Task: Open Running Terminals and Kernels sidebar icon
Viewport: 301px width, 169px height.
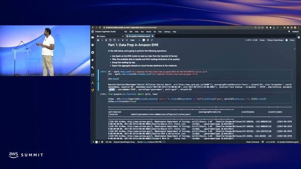Action: click(93, 52)
